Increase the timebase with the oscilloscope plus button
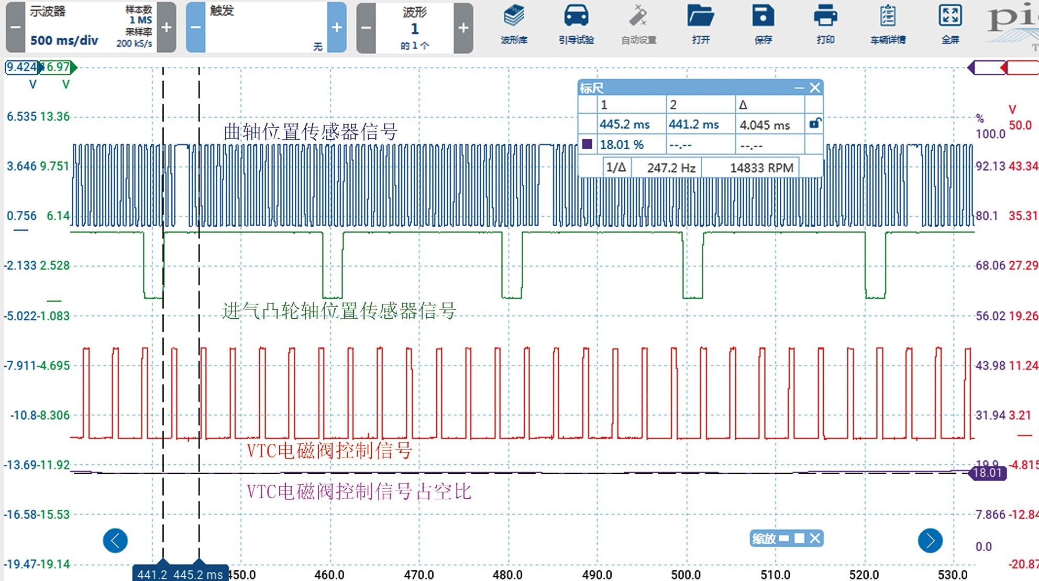The image size is (1039, 581). tap(167, 27)
